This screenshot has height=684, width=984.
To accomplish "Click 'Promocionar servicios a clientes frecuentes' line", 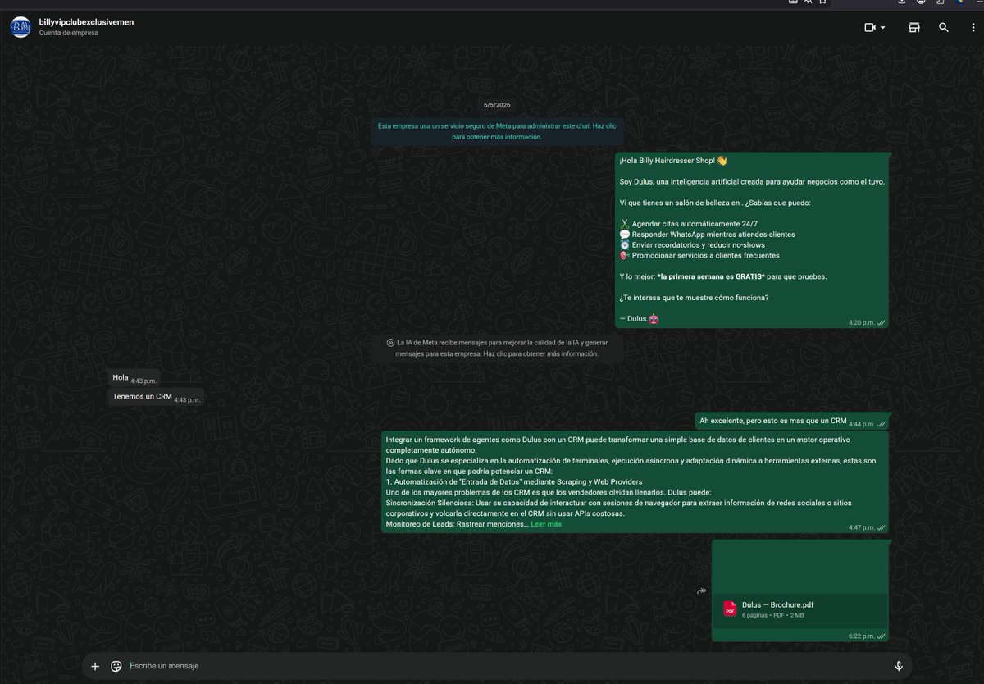I will [699, 255].
